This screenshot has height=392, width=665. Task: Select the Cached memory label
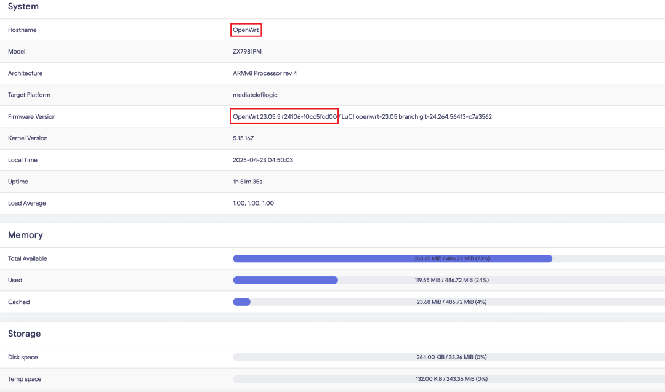click(x=18, y=302)
